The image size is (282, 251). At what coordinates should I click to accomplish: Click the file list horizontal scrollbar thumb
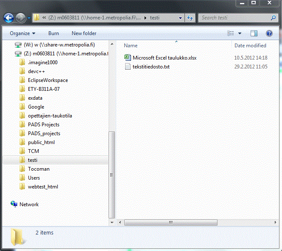click(x=170, y=222)
